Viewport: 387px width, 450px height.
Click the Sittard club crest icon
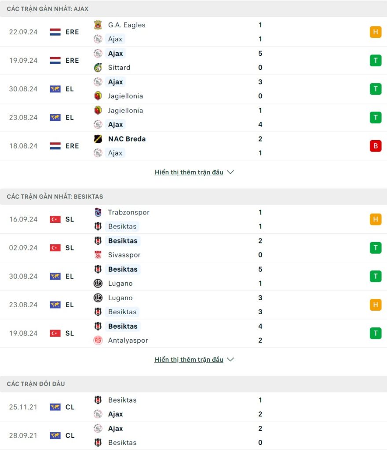coord(98,67)
